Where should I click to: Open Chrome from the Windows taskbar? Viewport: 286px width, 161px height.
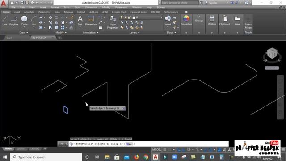tap(146, 157)
